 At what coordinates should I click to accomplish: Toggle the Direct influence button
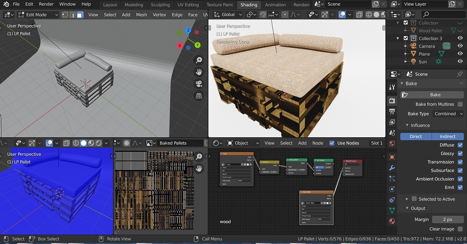[416, 137]
